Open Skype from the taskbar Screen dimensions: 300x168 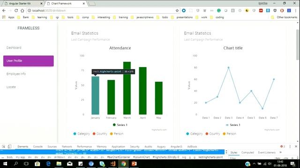point(102,164)
